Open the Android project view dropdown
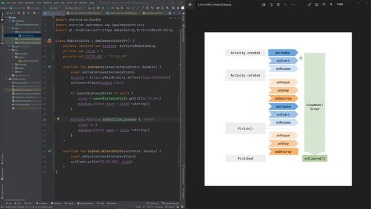Viewport: 371px width, 209px height. point(11,13)
